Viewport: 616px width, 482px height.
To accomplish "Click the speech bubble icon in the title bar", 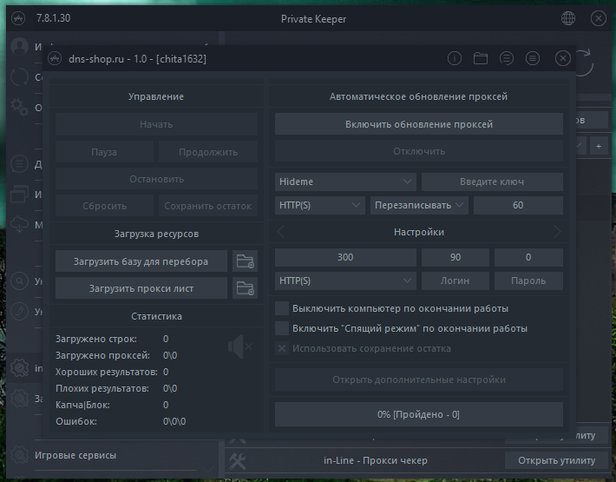I will (x=507, y=59).
